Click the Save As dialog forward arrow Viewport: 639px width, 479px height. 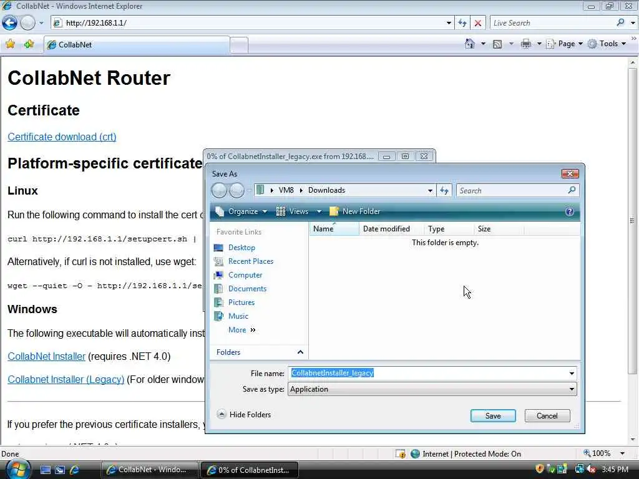point(237,190)
